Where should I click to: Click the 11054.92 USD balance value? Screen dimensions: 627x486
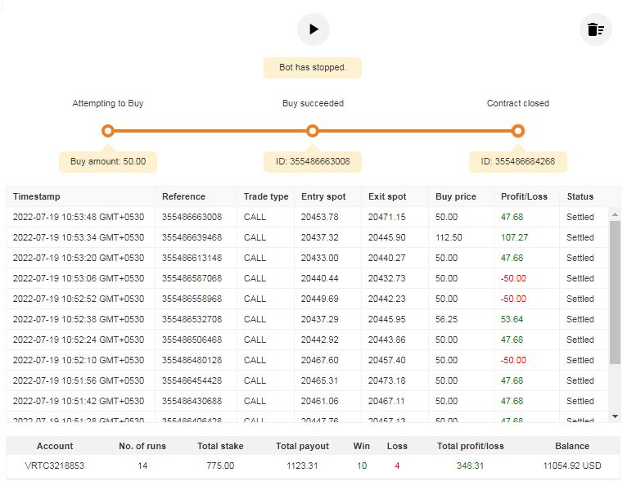point(571,466)
